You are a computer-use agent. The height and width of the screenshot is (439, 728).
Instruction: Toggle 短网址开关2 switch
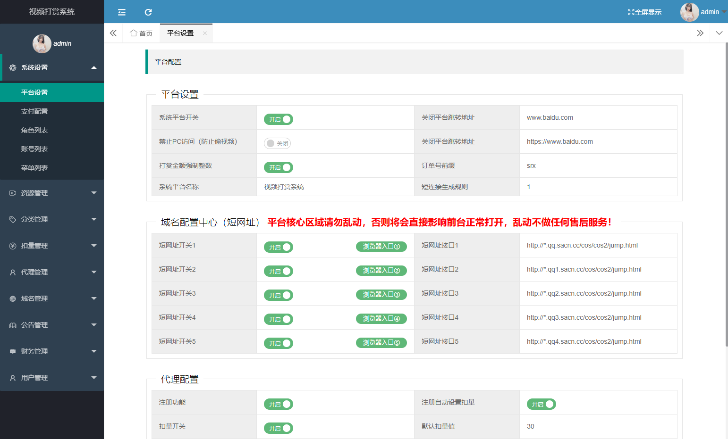click(279, 271)
